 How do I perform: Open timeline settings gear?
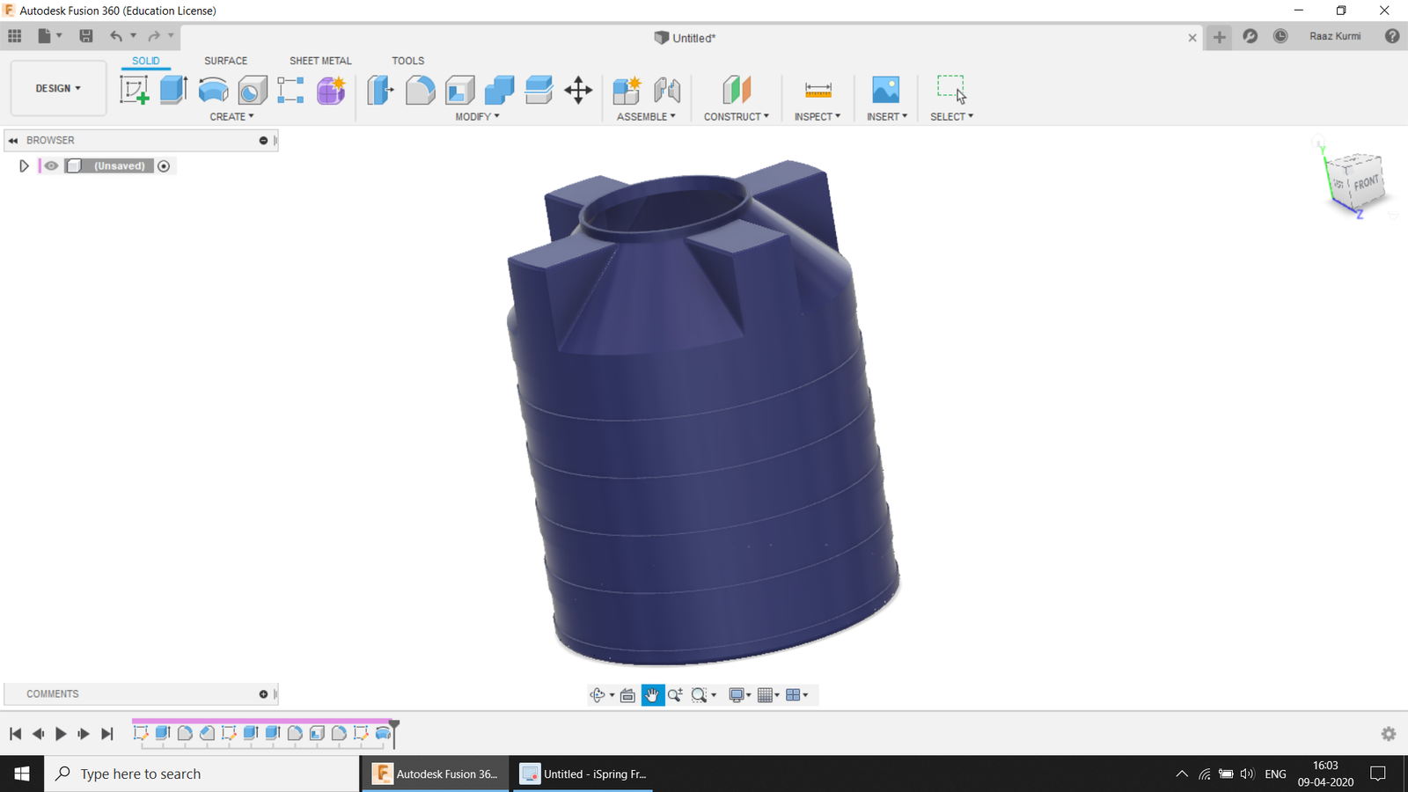(x=1389, y=734)
